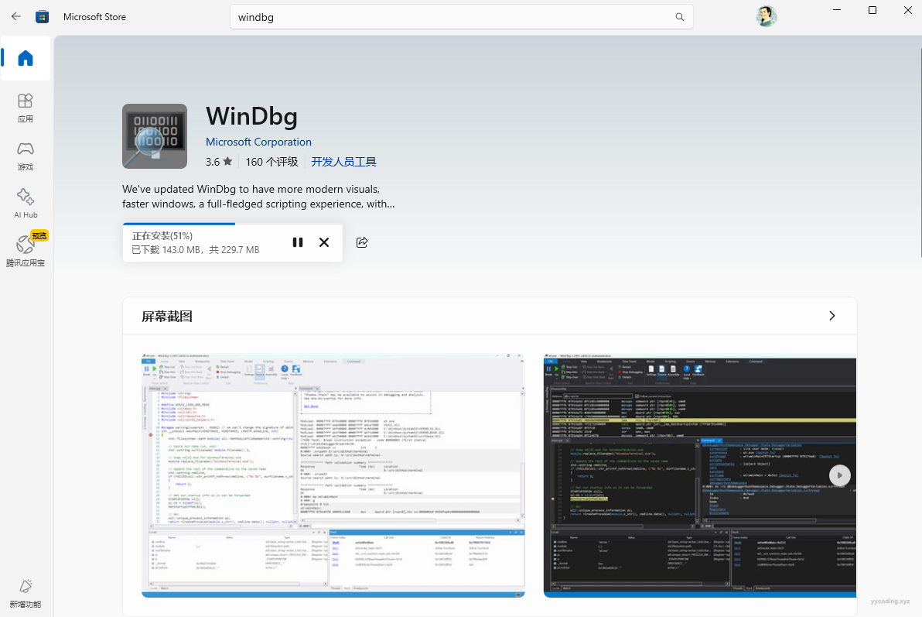Viewport: 922px width, 617px height.
Task: Open the Home page in sidebar
Action: 26,59
